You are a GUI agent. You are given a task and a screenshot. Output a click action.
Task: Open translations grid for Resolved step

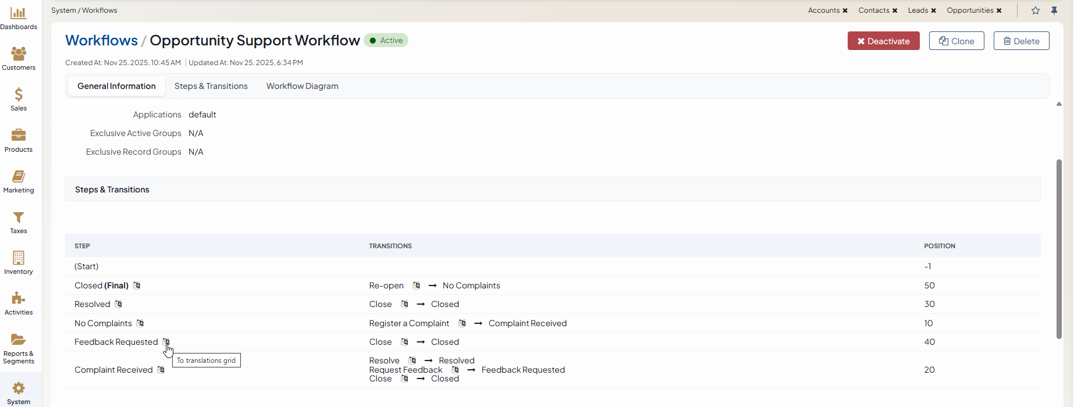click(118, 304)
